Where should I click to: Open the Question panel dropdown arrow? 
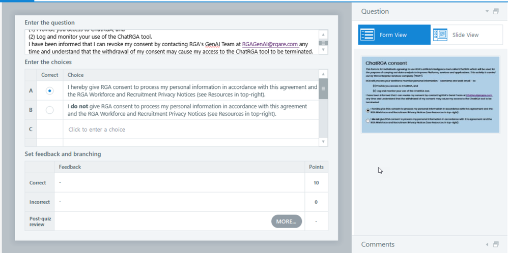pos(487,11)
